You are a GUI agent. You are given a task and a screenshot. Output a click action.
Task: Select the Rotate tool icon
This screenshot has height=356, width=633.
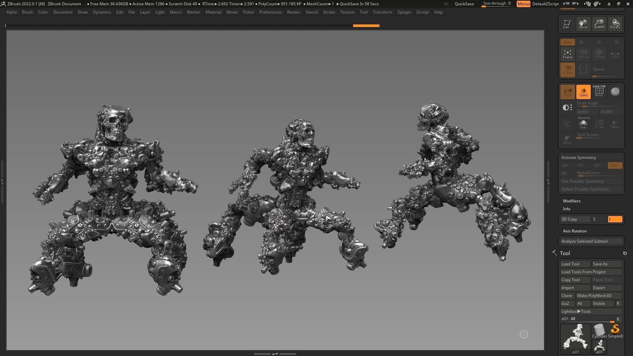pos(615,24)
